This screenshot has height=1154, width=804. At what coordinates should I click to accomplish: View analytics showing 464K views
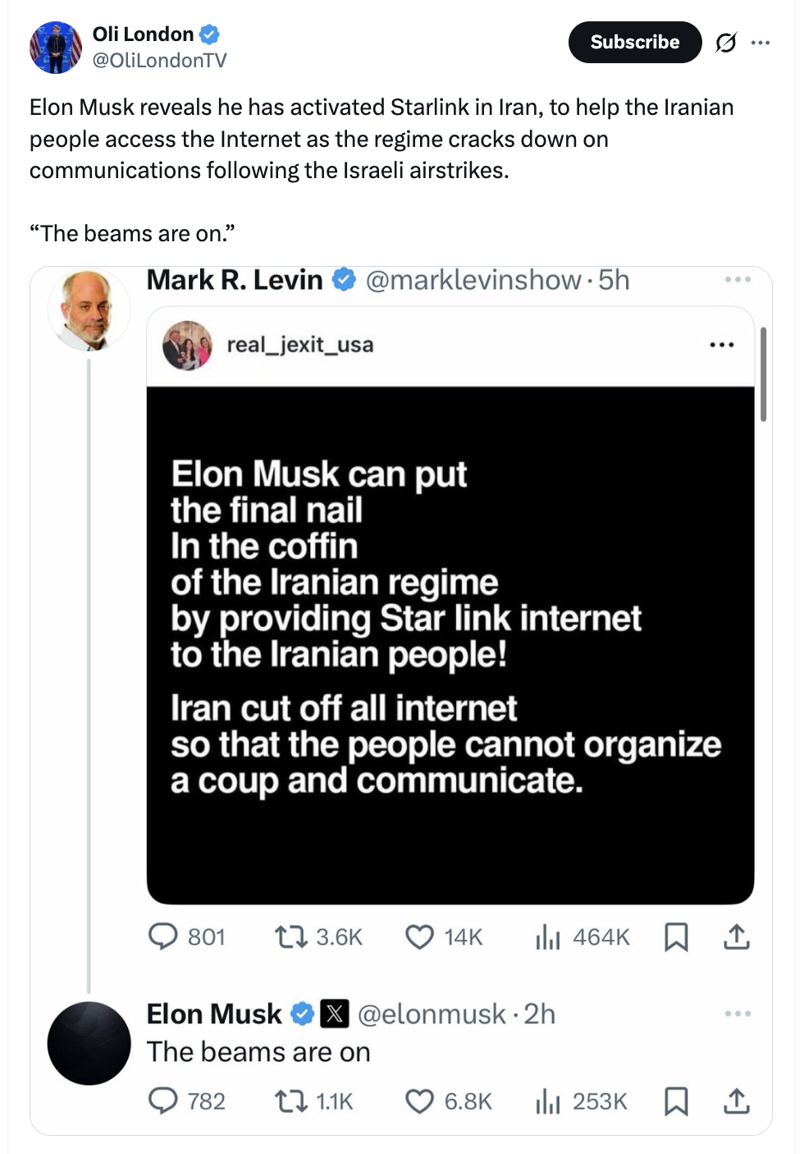(547, 936)
